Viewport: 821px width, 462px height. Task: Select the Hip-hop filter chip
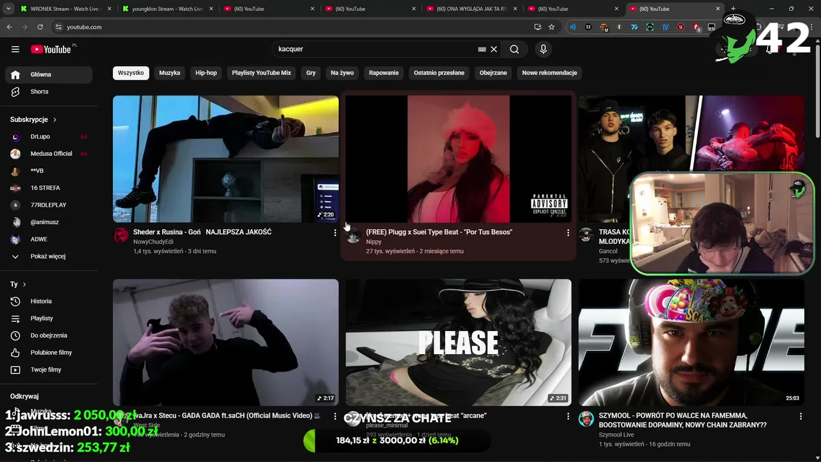coord(206,73)
